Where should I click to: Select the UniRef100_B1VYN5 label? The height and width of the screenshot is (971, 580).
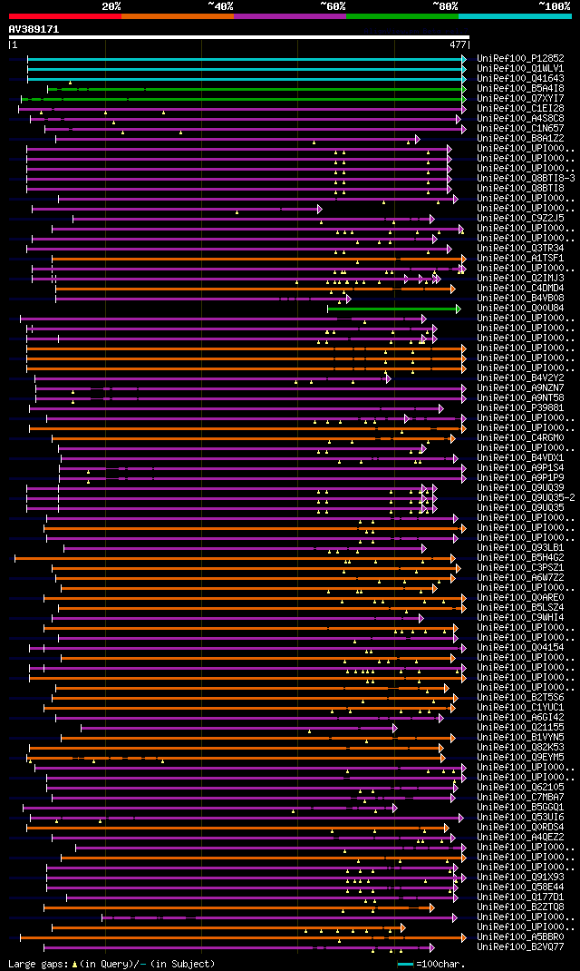tap(520, 737)
